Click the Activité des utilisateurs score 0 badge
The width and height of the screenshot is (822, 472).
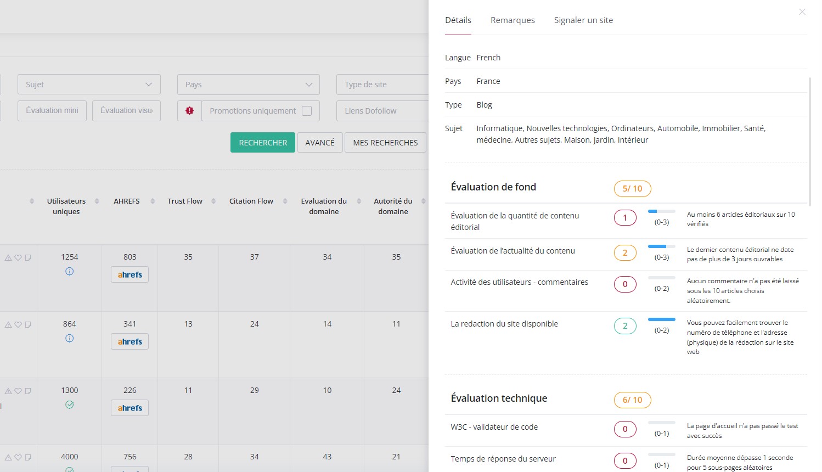tap(625, 284)
